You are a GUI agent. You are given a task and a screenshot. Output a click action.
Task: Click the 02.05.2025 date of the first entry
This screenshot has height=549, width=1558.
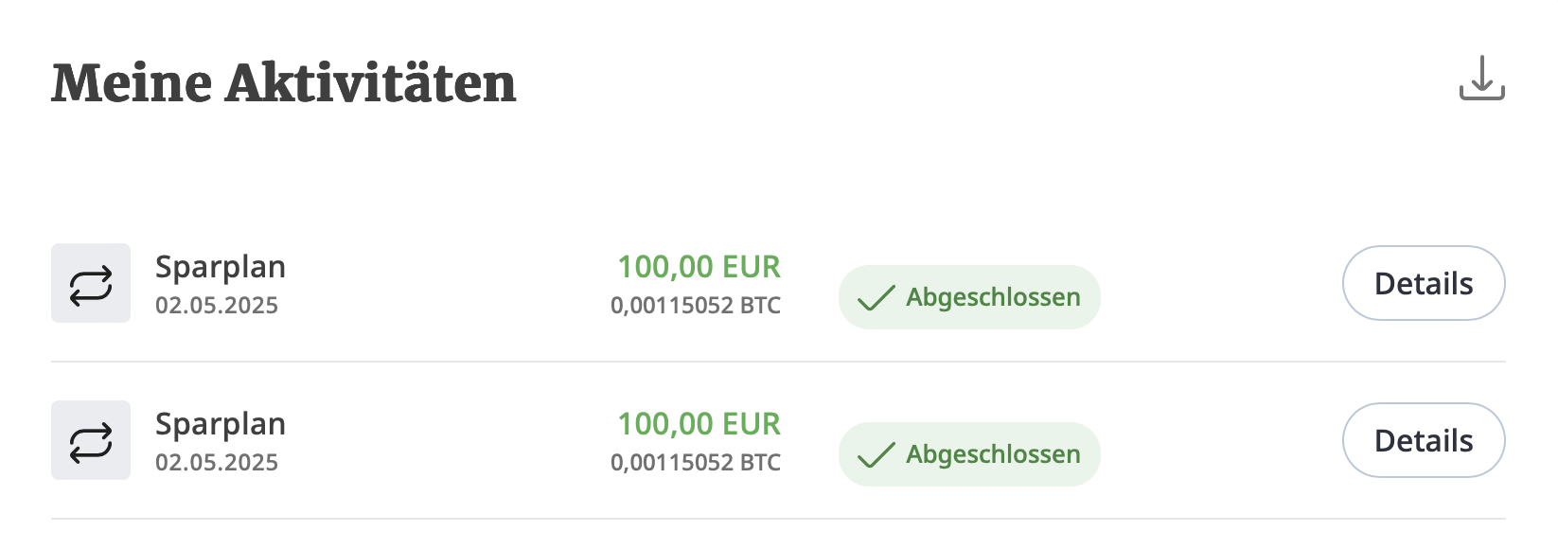click(217, 306)
